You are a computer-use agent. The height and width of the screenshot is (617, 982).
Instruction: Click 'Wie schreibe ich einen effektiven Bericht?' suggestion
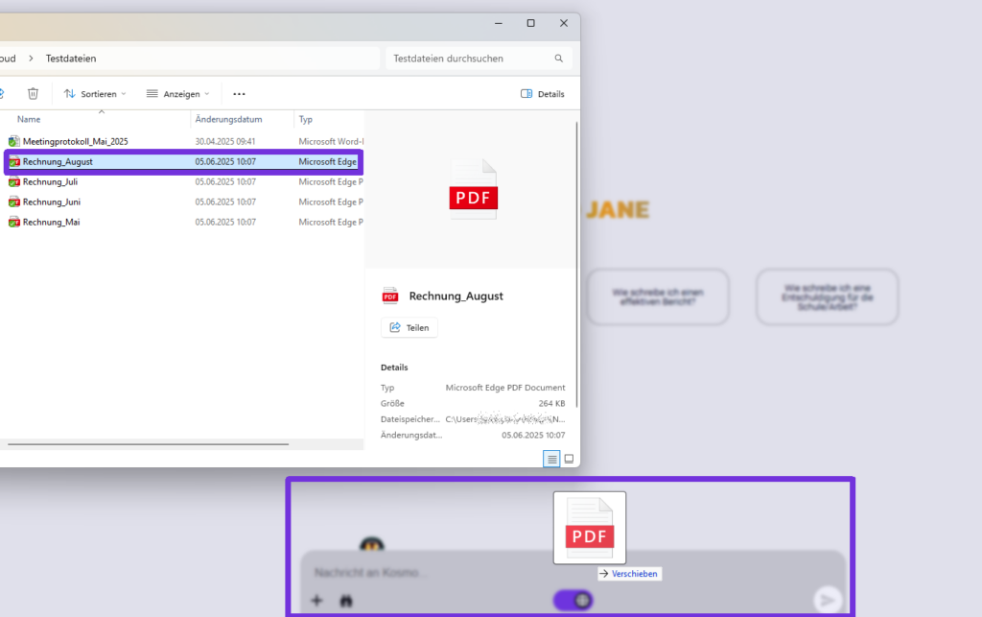coord(658,297)
